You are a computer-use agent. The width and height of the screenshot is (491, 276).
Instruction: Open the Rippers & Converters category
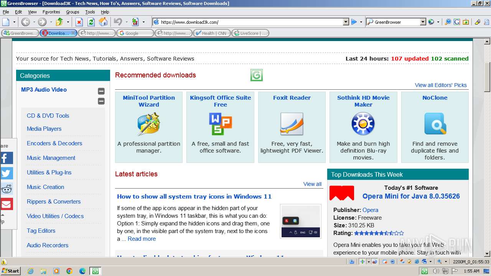pos(54,202)
